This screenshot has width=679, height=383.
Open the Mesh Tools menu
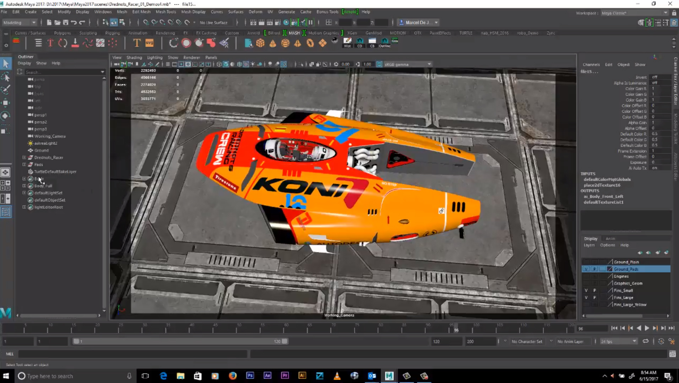(x=166, y=12)
